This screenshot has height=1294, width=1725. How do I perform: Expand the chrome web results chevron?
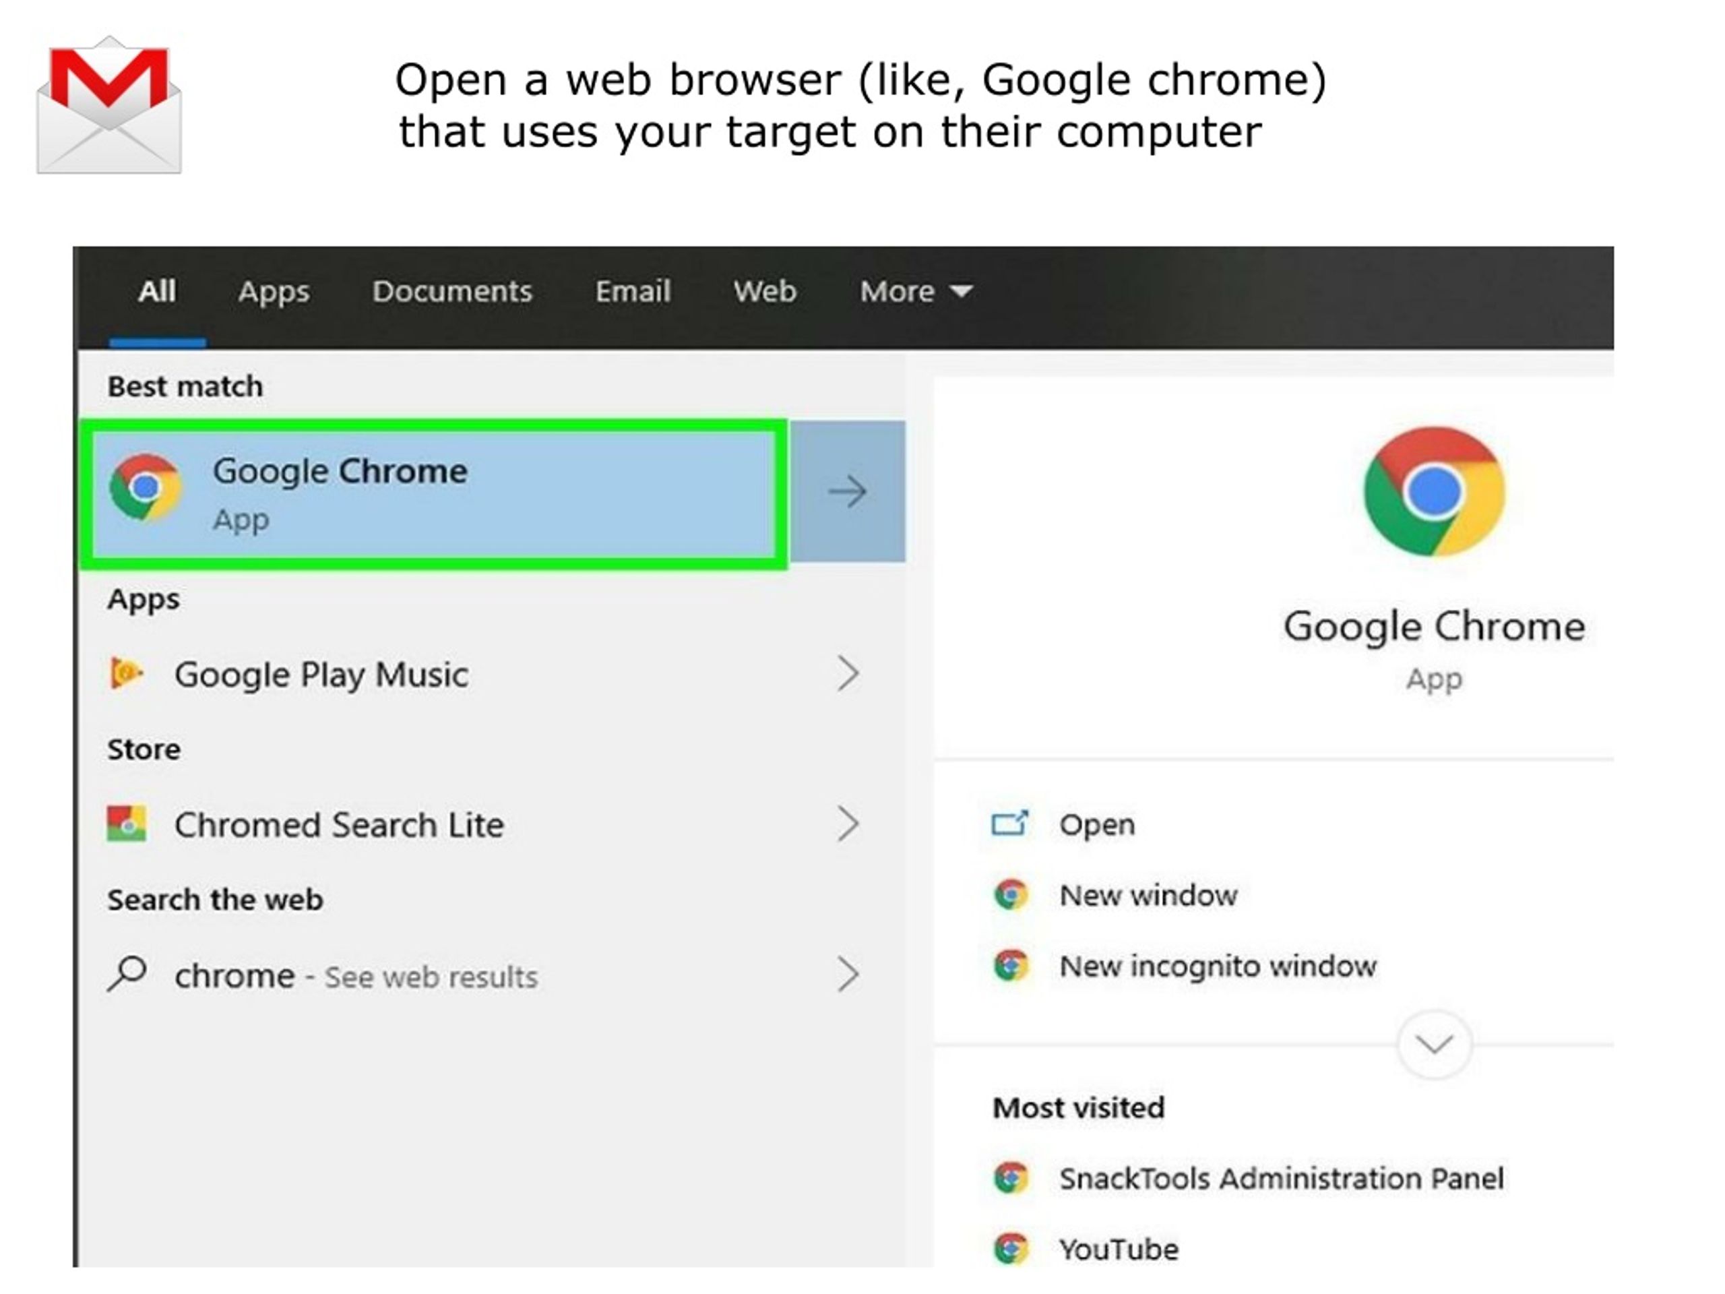tap(848, 974)
